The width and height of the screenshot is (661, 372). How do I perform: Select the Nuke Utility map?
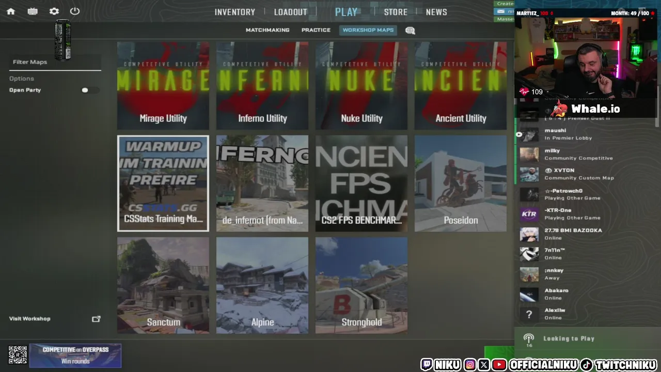(361, 86)
